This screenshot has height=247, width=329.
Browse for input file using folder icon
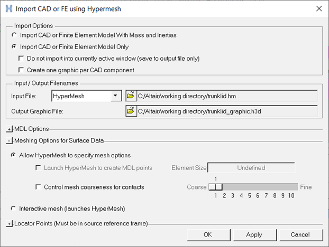point(131,96)
